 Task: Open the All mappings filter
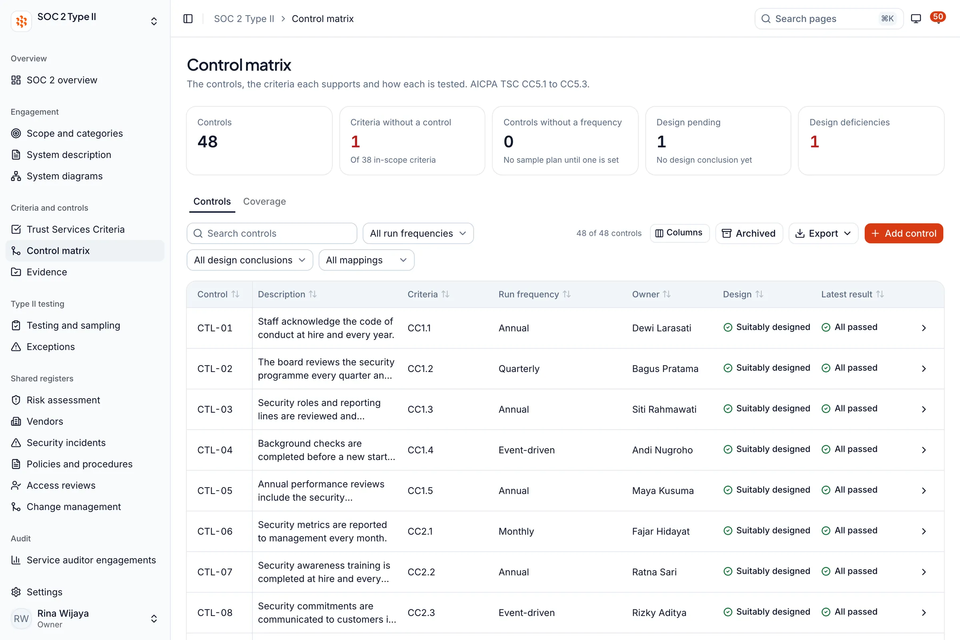(x=366, y=260)
